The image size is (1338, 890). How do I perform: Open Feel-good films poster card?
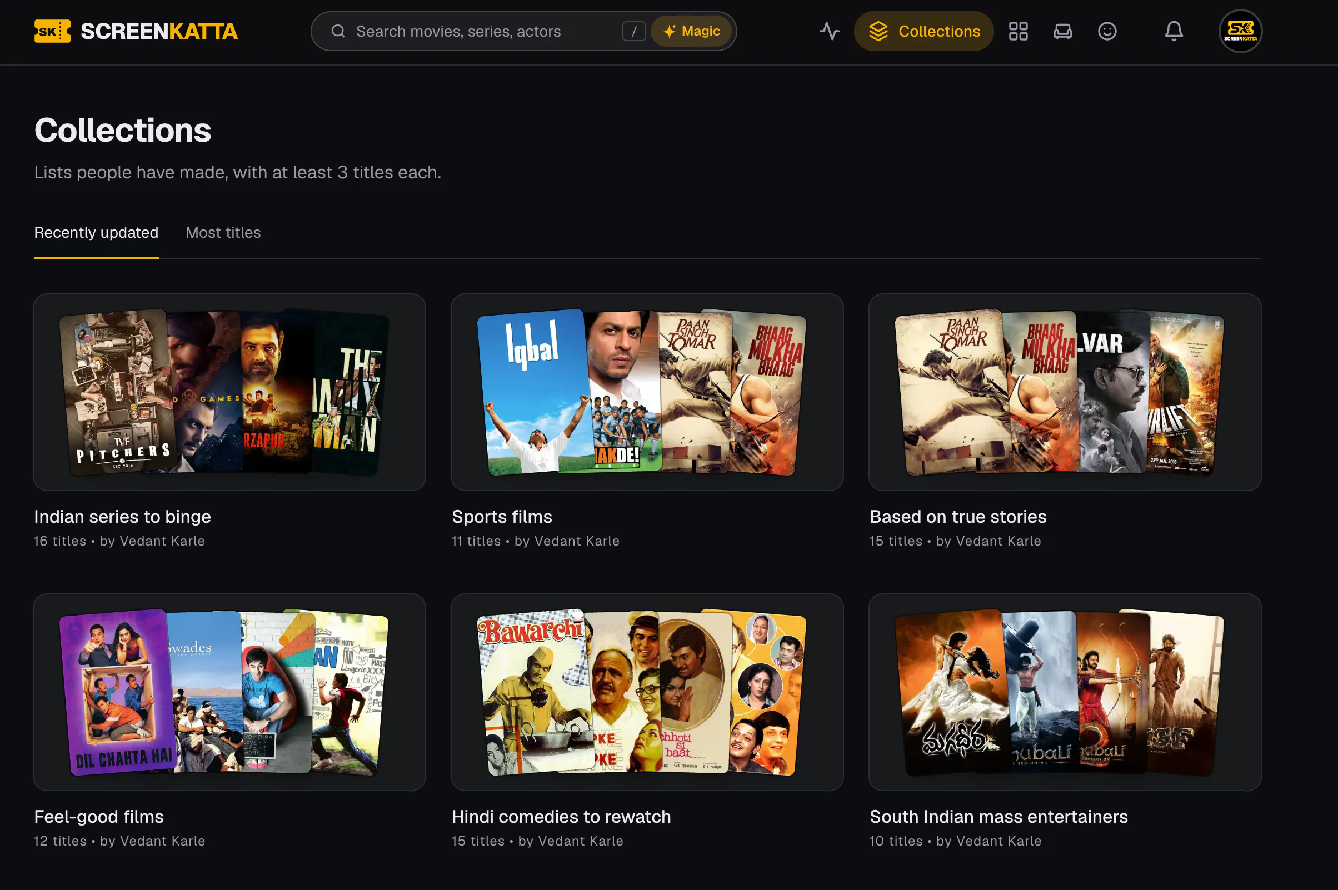click(x=229, y=692)
